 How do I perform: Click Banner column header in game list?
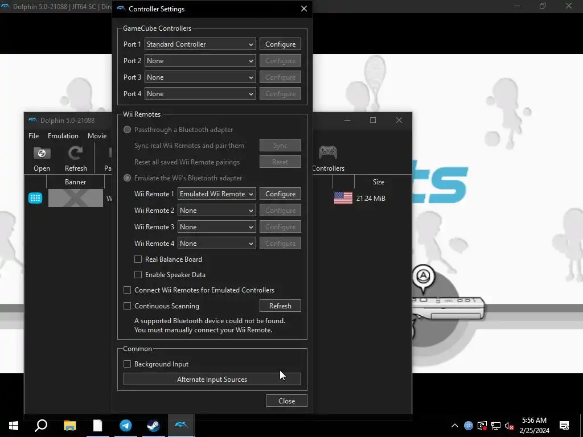pos(76,182)
